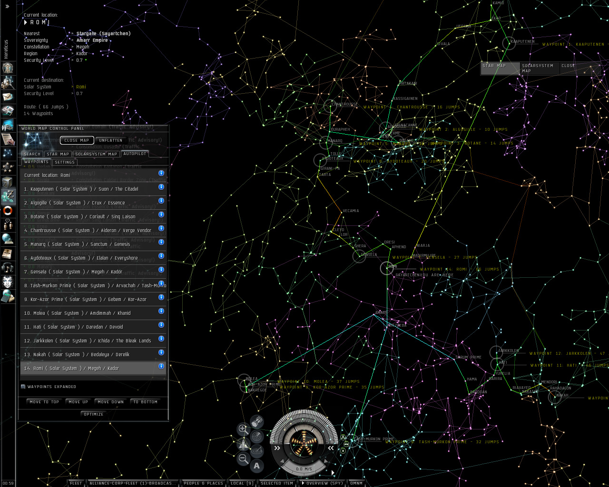
Task: Expand the left HUD double-chevron panel
Action: click(277, 448)
